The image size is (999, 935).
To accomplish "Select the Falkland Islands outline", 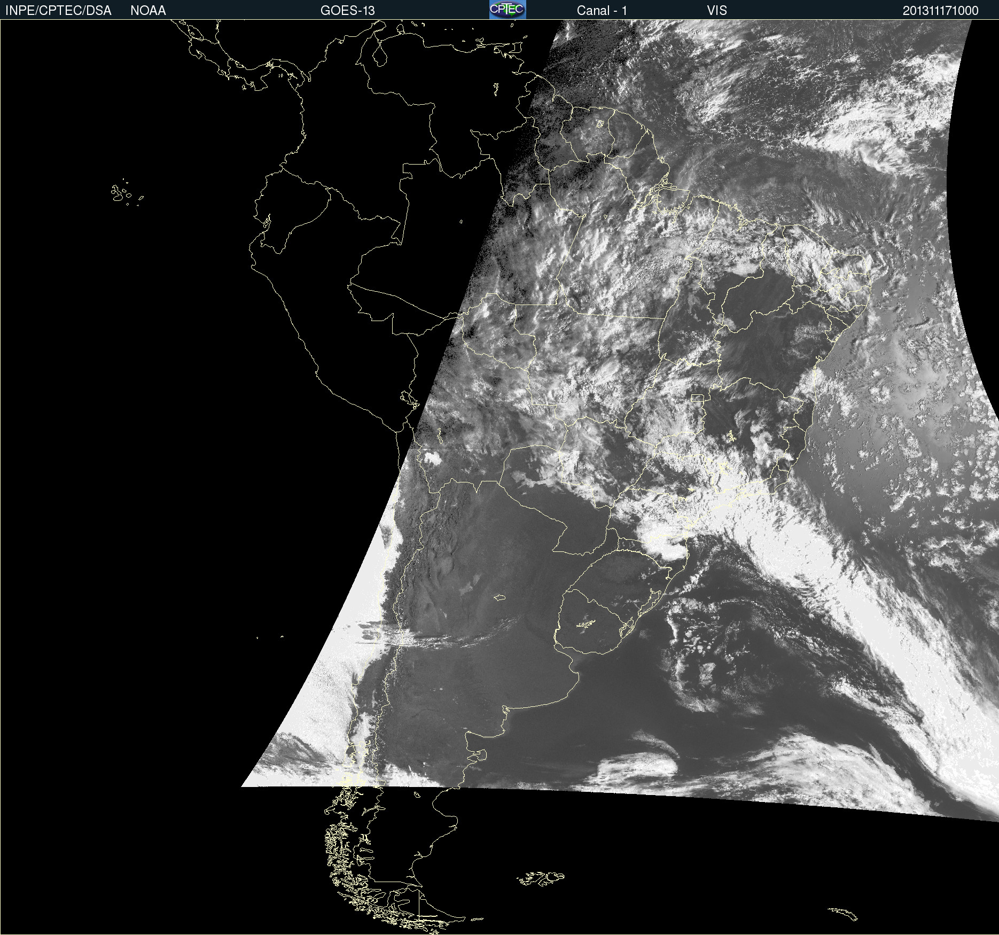I will (x=541, y=878).
